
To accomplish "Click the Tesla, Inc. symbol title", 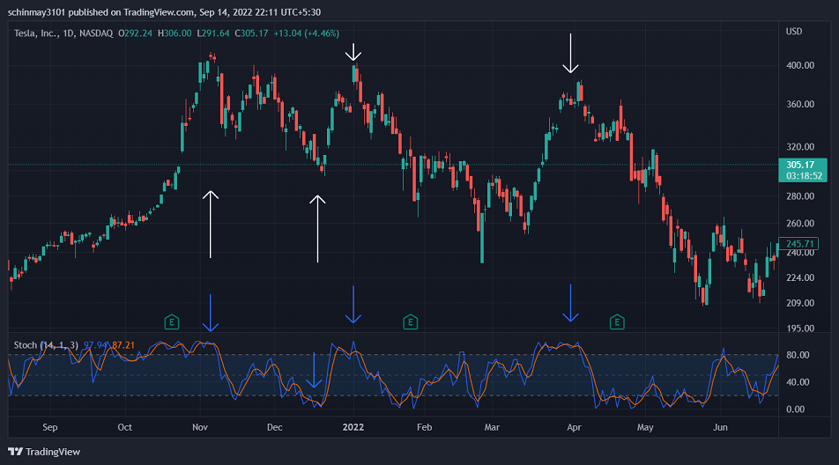I will tap(37, 33).
